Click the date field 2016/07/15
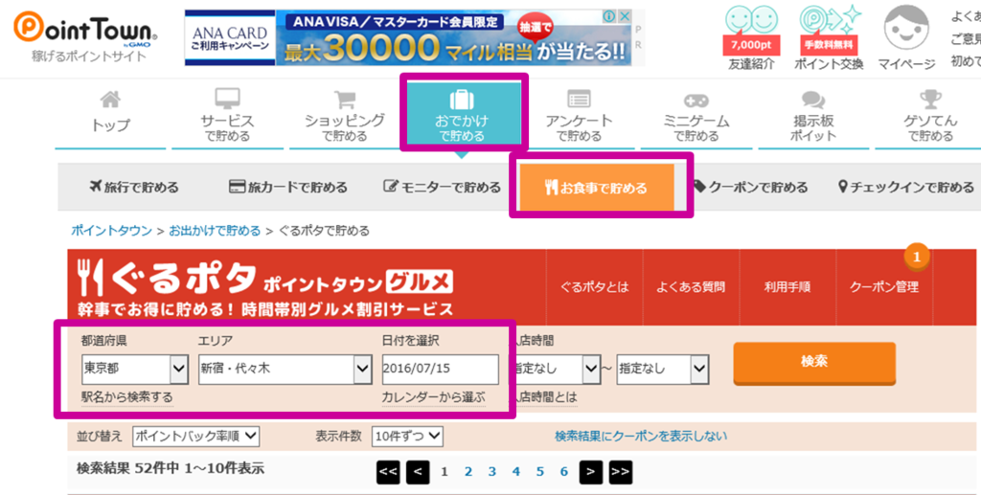The width and height of the screenshot is (981, 495). tap(441, 370)
